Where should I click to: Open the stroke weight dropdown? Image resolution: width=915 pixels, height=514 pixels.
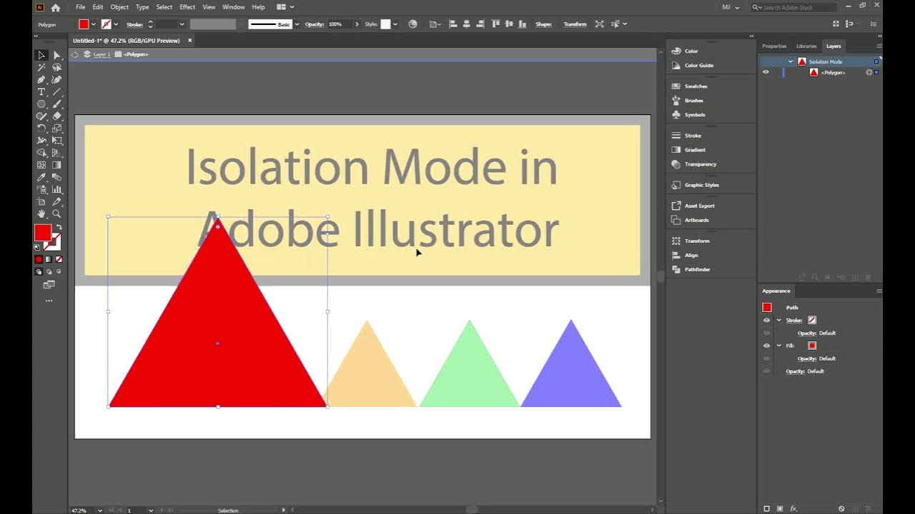[x=182, y=24]
